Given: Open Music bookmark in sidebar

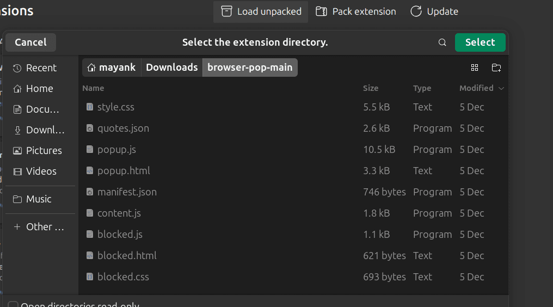Looking at the screenshot, I should coord(40,199).
